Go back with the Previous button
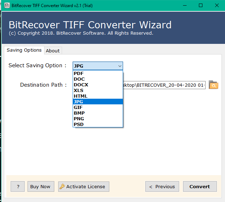The image size is (225, 202). (162, 186)
